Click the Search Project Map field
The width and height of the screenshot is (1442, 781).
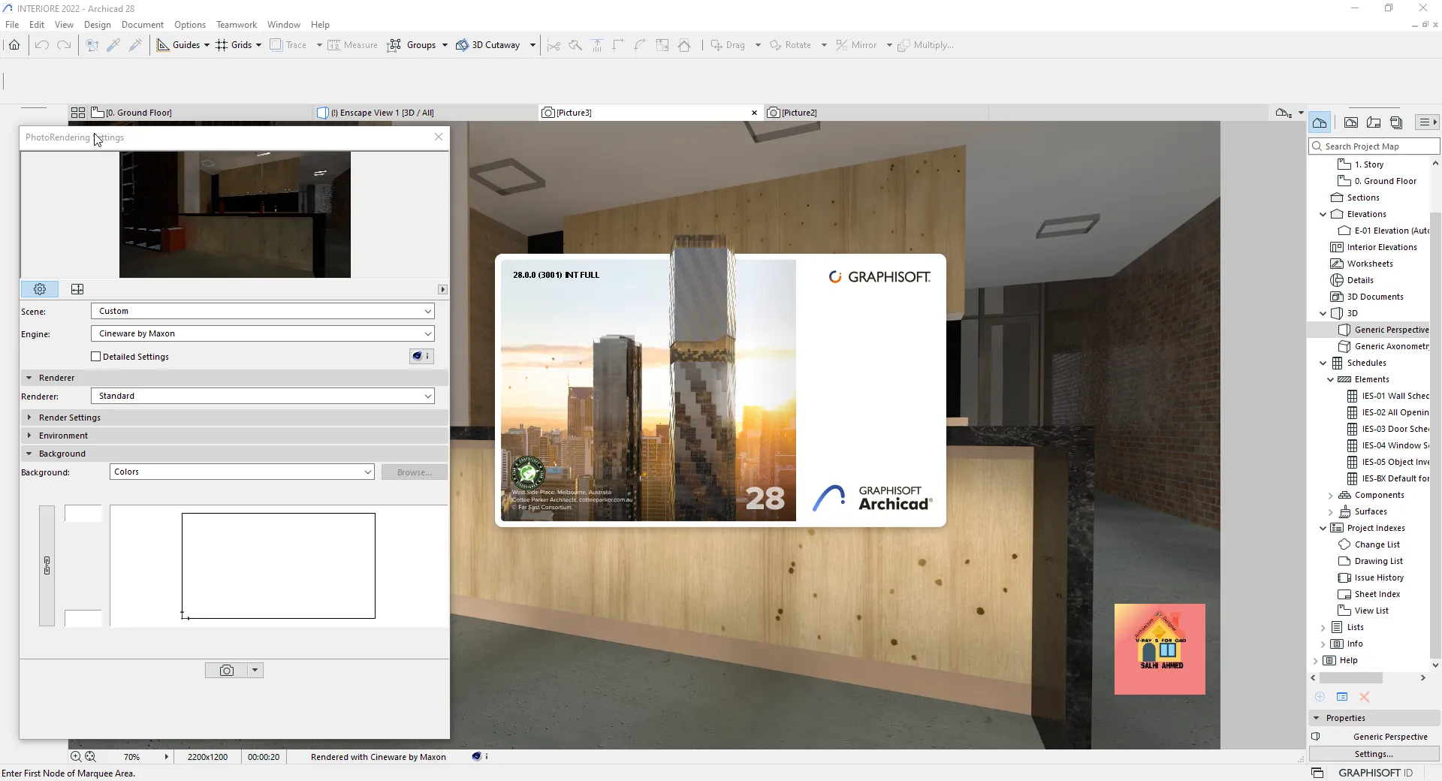(x=1374, y=146)
